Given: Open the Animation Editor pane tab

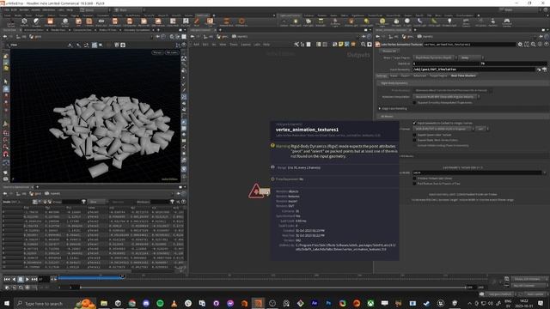Looking at the screenshot, I should click(34, 30).
